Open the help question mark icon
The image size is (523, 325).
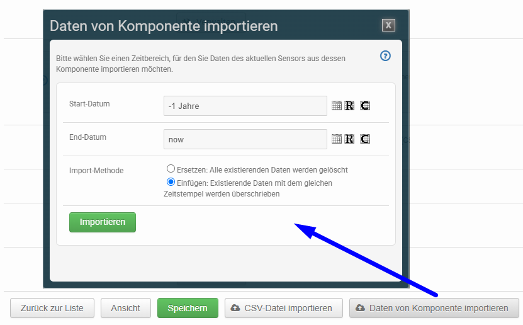point(385,55)
